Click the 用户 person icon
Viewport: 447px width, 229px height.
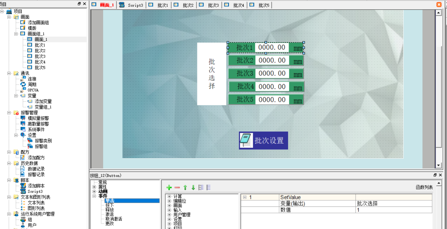pyautogui.click(x=23, y=225)
